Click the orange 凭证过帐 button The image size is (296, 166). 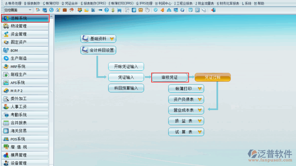pos(213,78)
